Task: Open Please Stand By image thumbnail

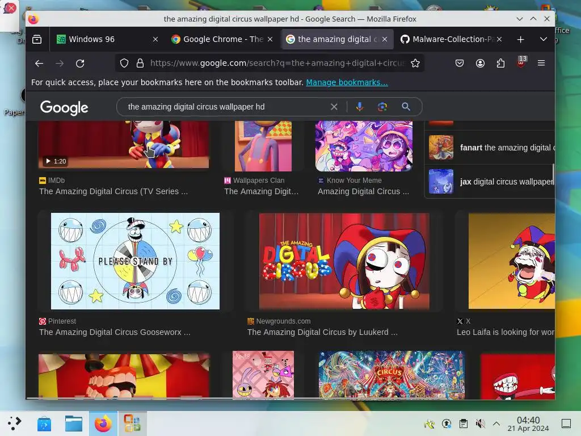Action: 135,261
